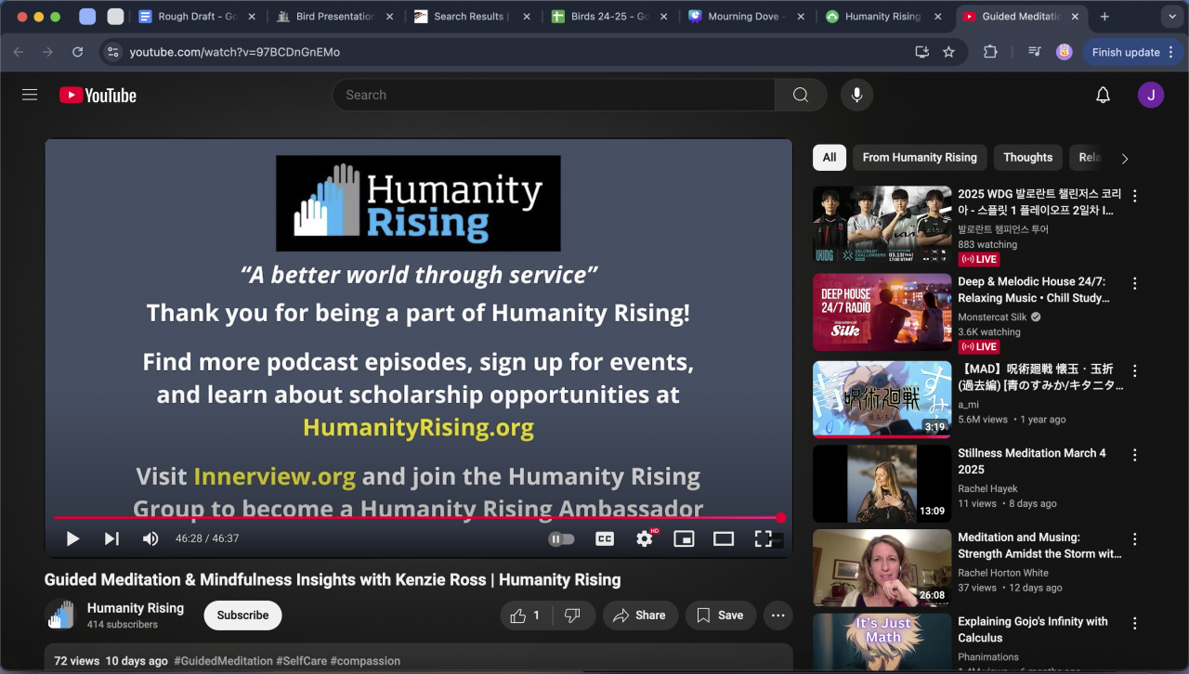Open a new browser tab

pos(1104,17)
